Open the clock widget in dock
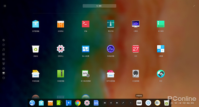Screen dimensions: 199x107 (x=157, y=103)
